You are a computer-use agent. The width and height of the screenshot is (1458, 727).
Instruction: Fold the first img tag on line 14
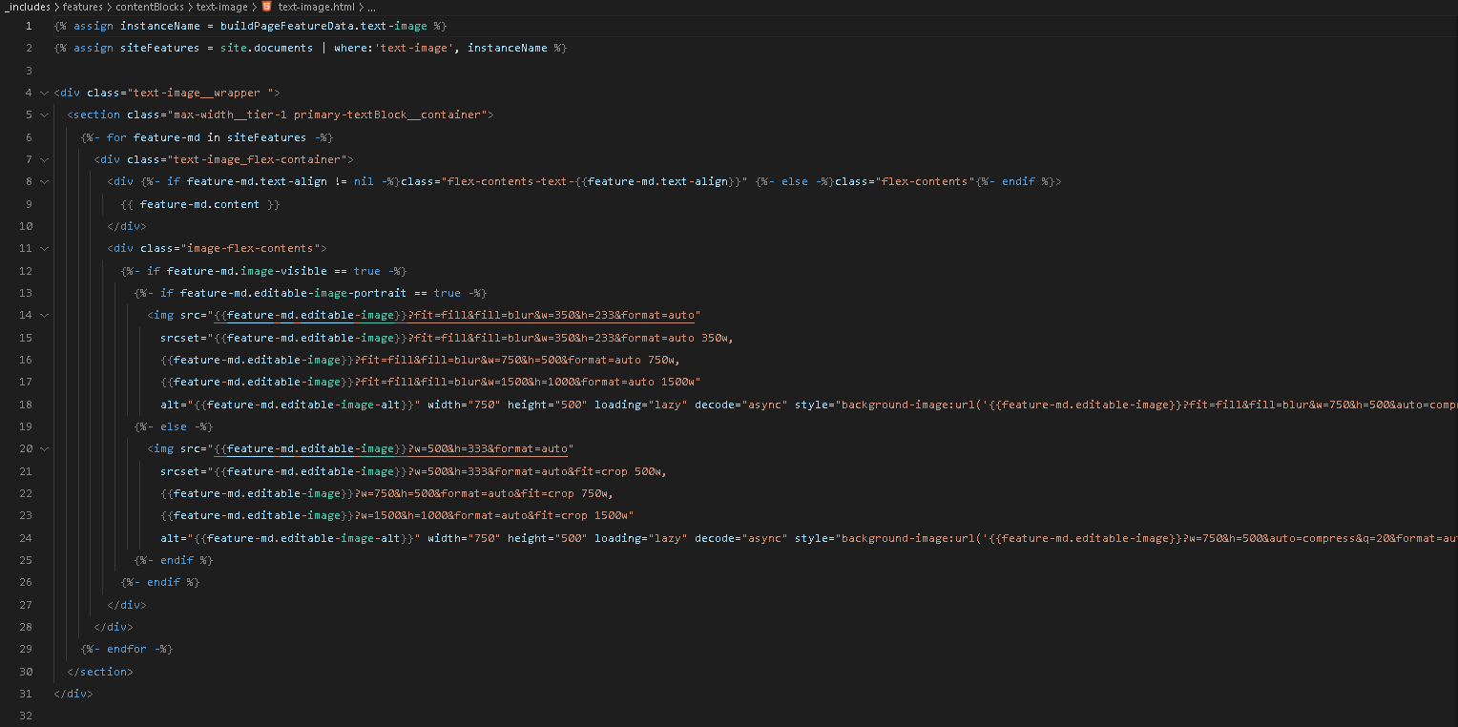coord(44,315)
